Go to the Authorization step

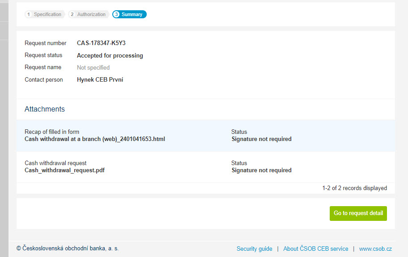pos(89,14)
